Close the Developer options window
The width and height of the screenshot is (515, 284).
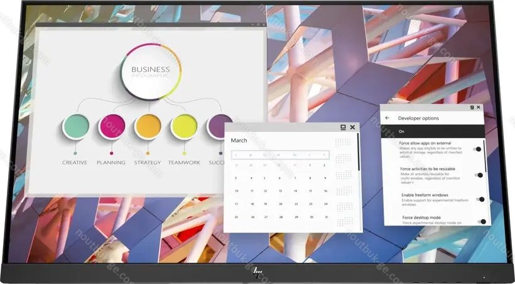pos(479,107)
